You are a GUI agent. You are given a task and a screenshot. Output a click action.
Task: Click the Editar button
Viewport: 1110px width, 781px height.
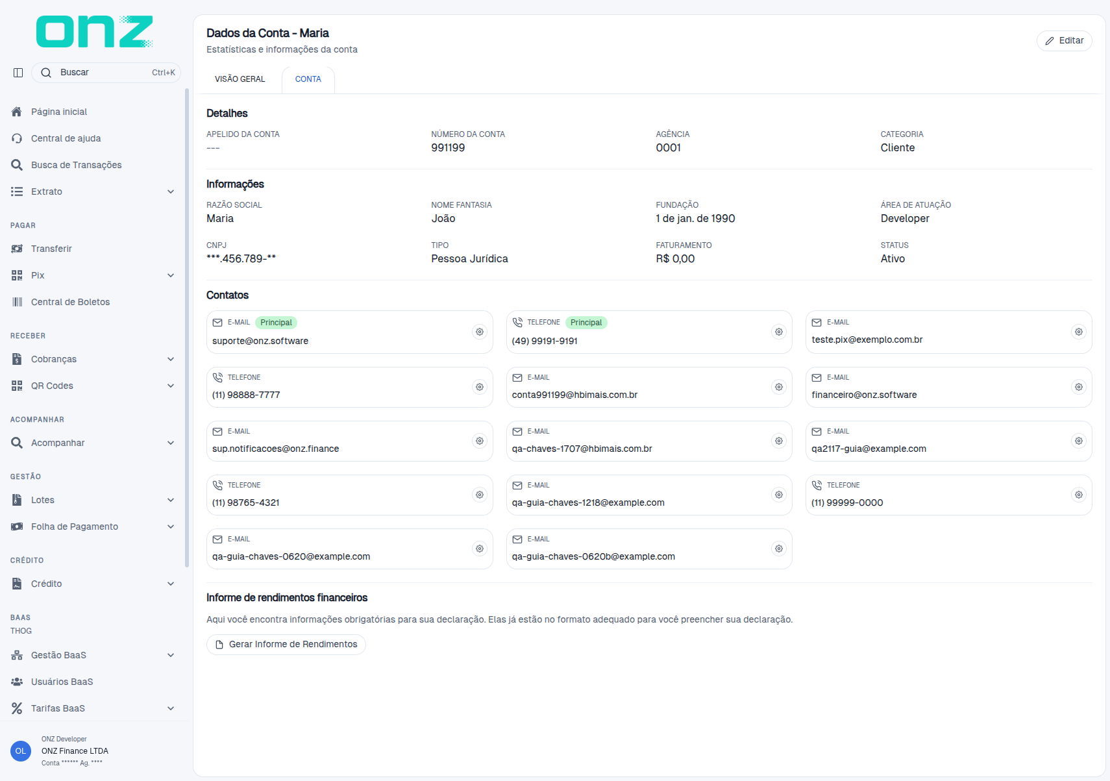(1065, 40)
